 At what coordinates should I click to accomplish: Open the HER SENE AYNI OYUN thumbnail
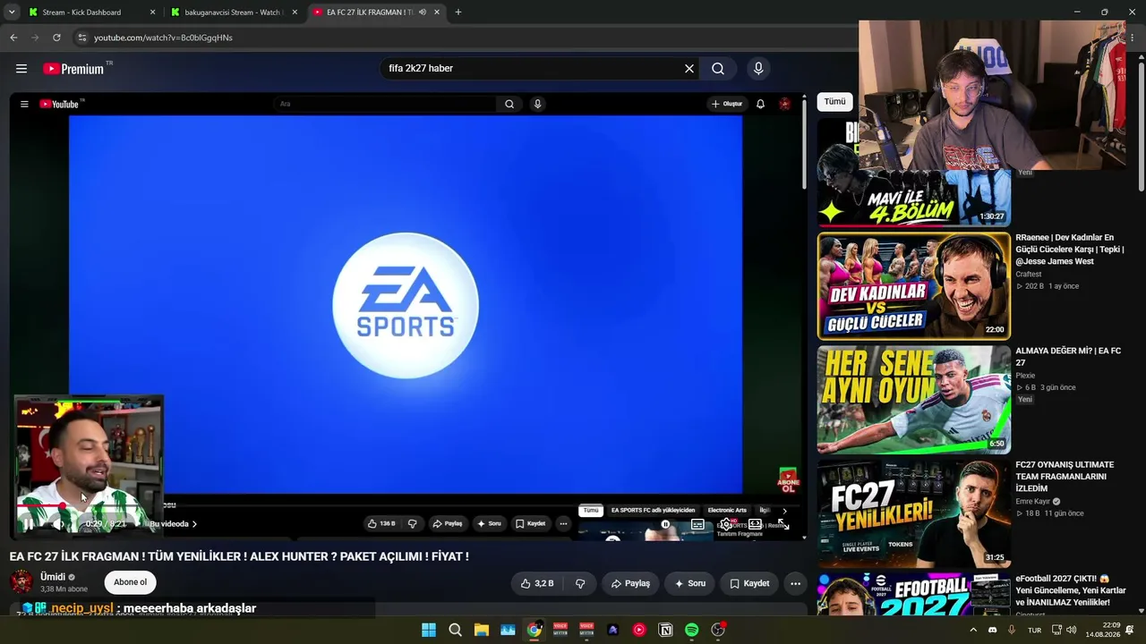(x=913, y=400)
